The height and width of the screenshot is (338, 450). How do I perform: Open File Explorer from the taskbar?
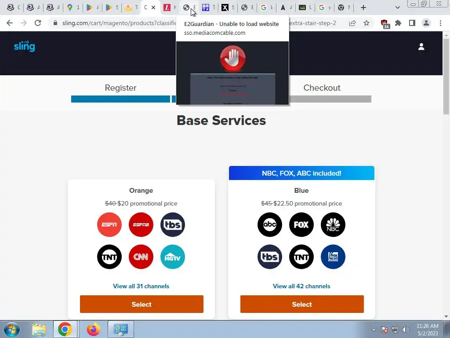point(39,329)
